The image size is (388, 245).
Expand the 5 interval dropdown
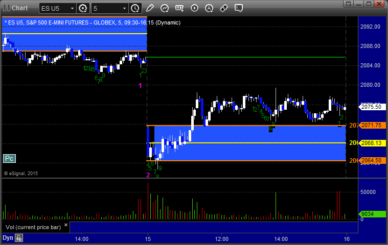click(124, 8)
